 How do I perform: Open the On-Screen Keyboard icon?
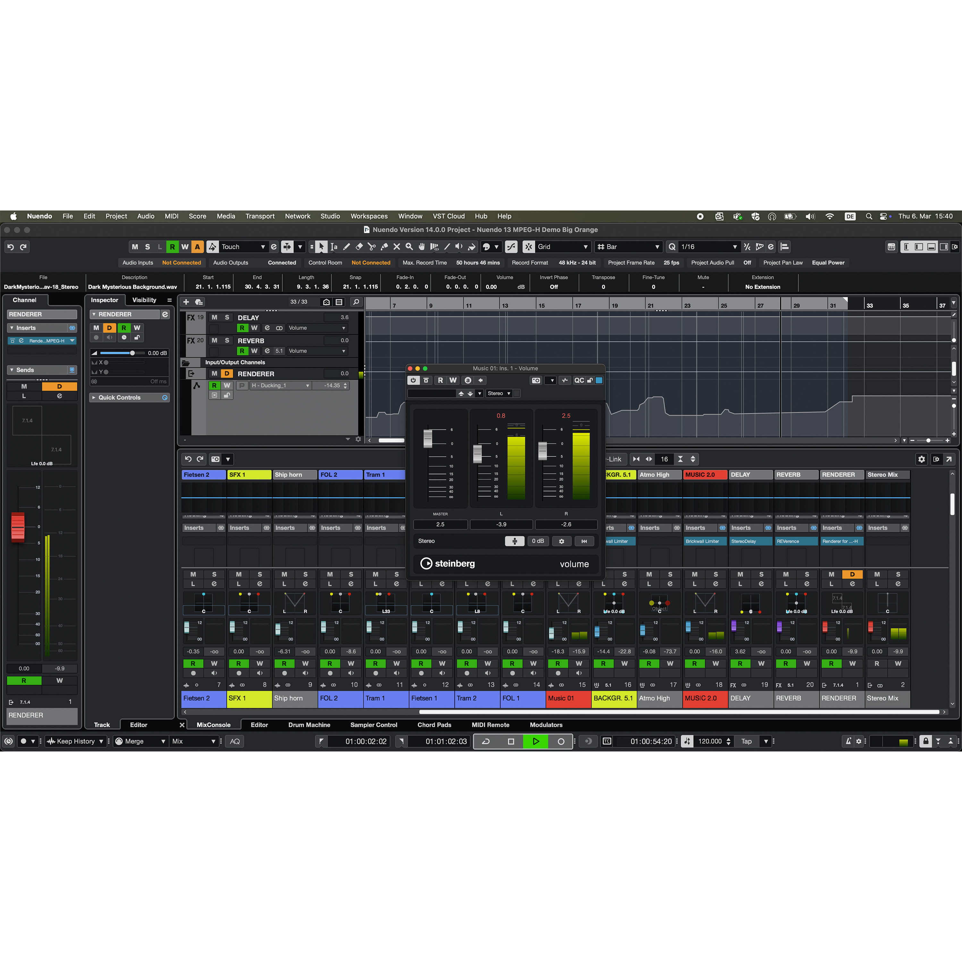(x=892, y=247)
